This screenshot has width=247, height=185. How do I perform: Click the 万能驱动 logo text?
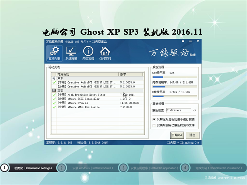coord(169,53)
